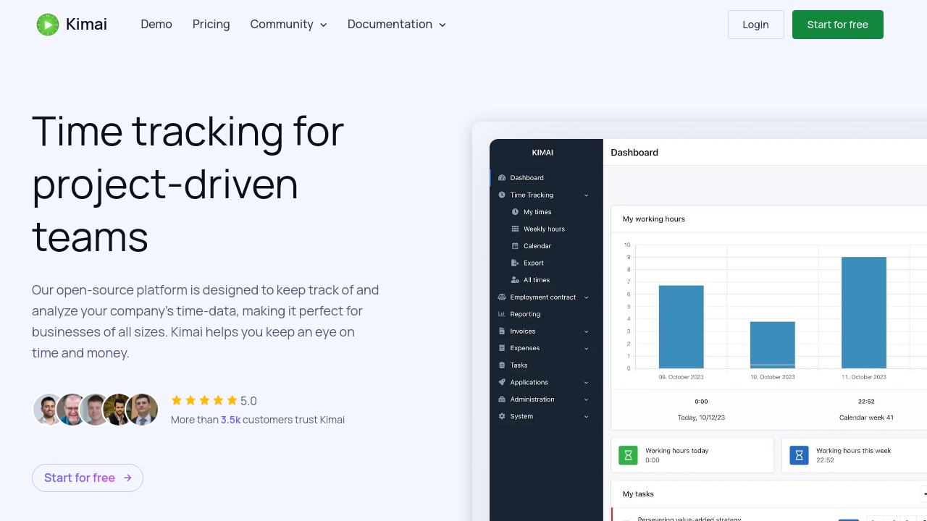927x521 pixels.
Task: Expand the Applications chevron
Action: pos(586,382)
